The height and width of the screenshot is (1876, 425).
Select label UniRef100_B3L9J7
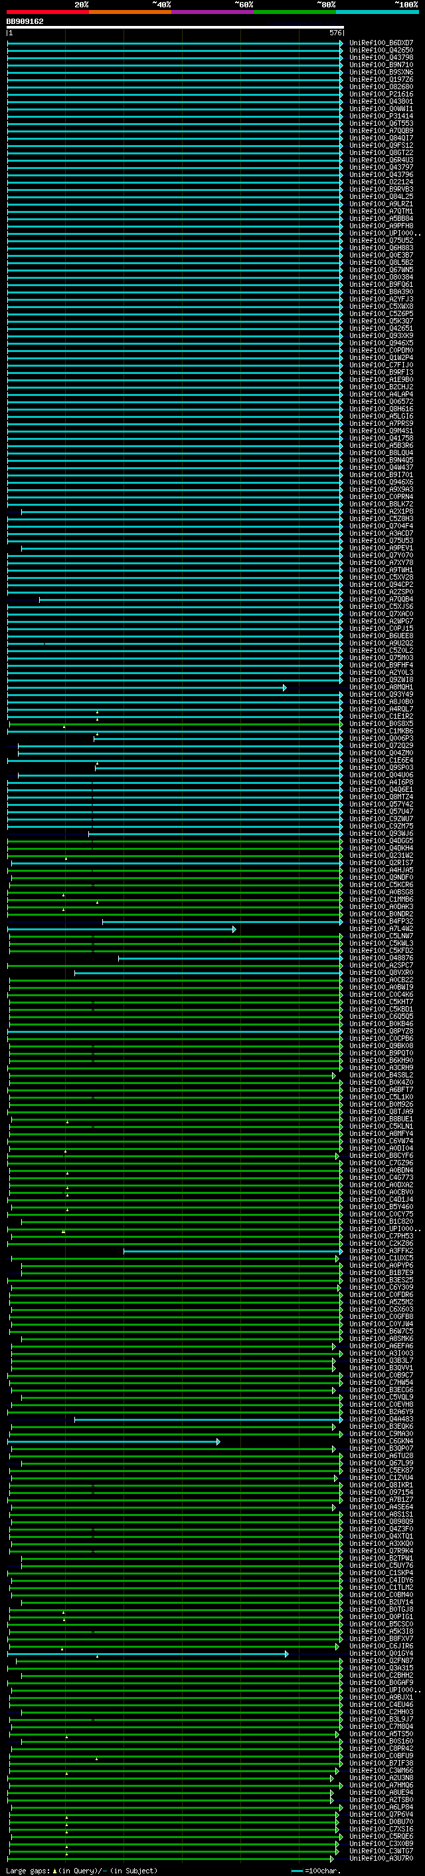point(381,1720)
